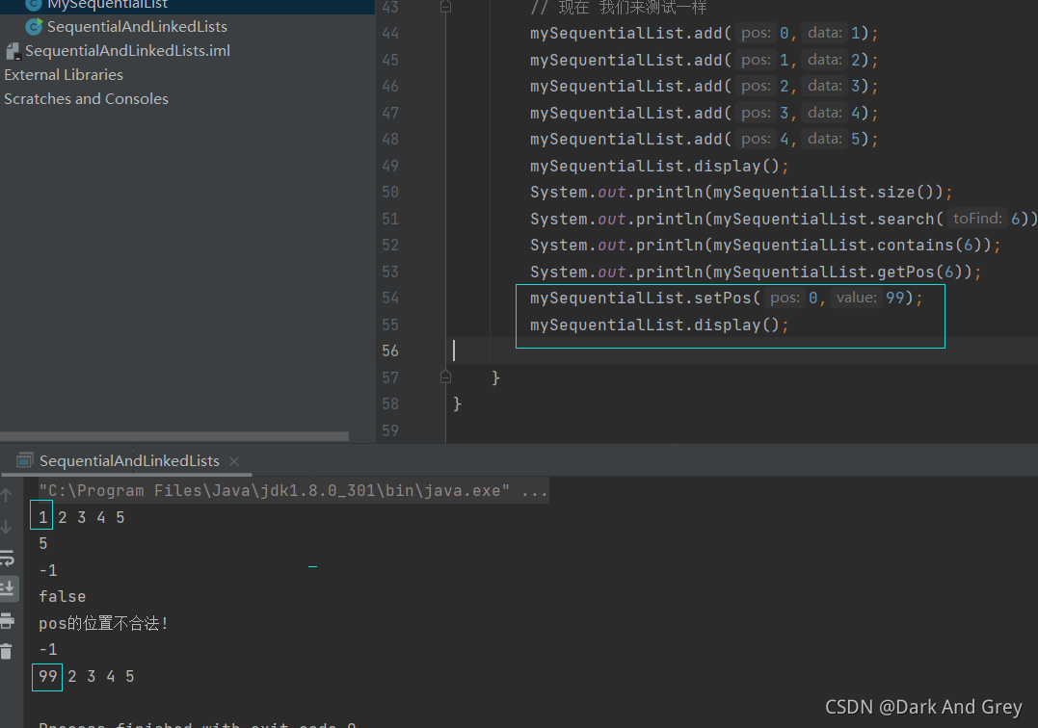1038x728 pixels.
Task: Click the 'value:' parameter hint on setPos
Action: (x=856, y=298)
